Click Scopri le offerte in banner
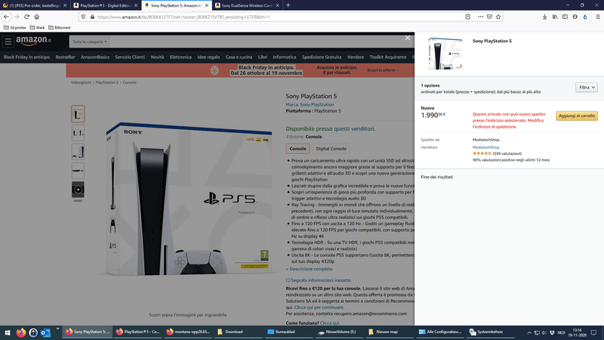This screenshot has height=340, width=604. click(x=382, y=70)
